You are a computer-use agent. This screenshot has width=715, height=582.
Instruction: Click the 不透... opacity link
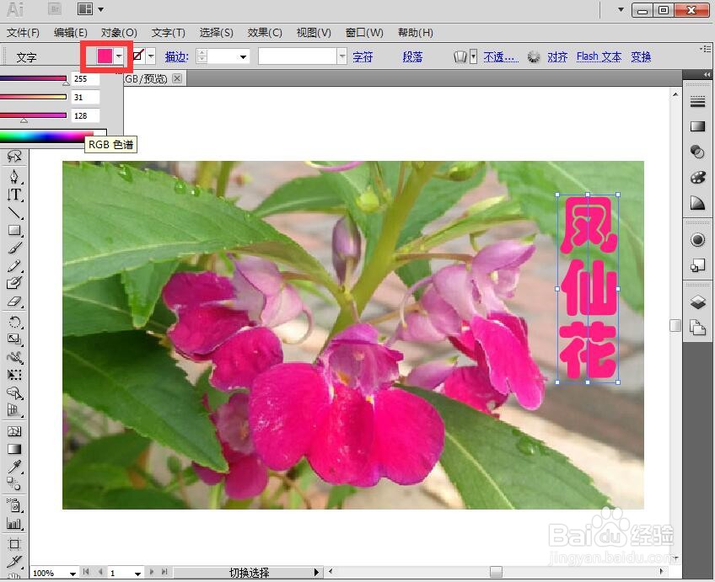[501, 57]
